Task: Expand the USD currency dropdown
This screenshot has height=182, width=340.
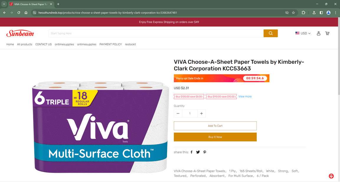Action: (x=303, y=33)
